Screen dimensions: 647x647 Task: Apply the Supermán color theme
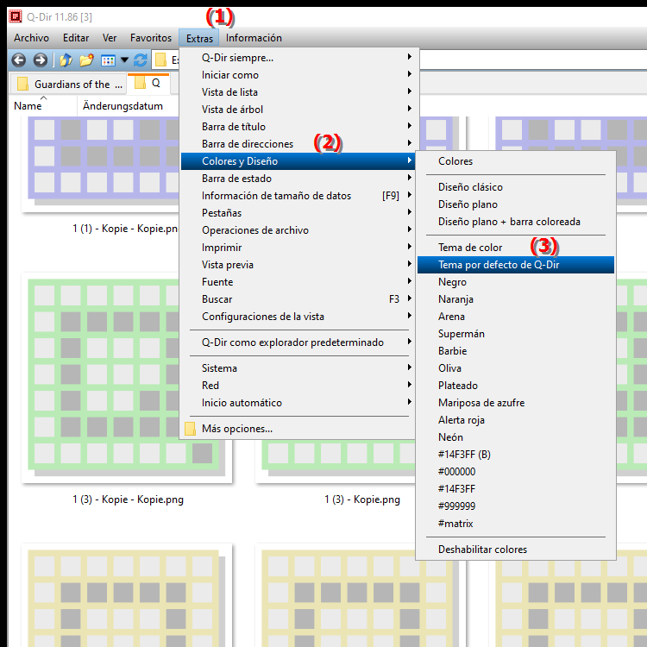click(x=516, y=334)
